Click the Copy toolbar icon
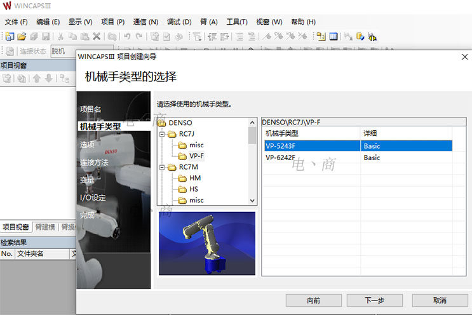 [x=72, y=37]
